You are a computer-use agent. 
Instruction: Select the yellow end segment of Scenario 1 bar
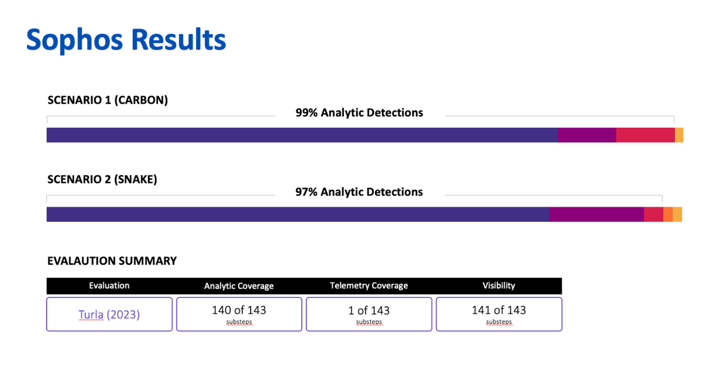pos(679,135)
